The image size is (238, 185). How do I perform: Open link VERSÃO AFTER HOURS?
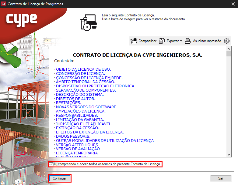tap(77, 145)
